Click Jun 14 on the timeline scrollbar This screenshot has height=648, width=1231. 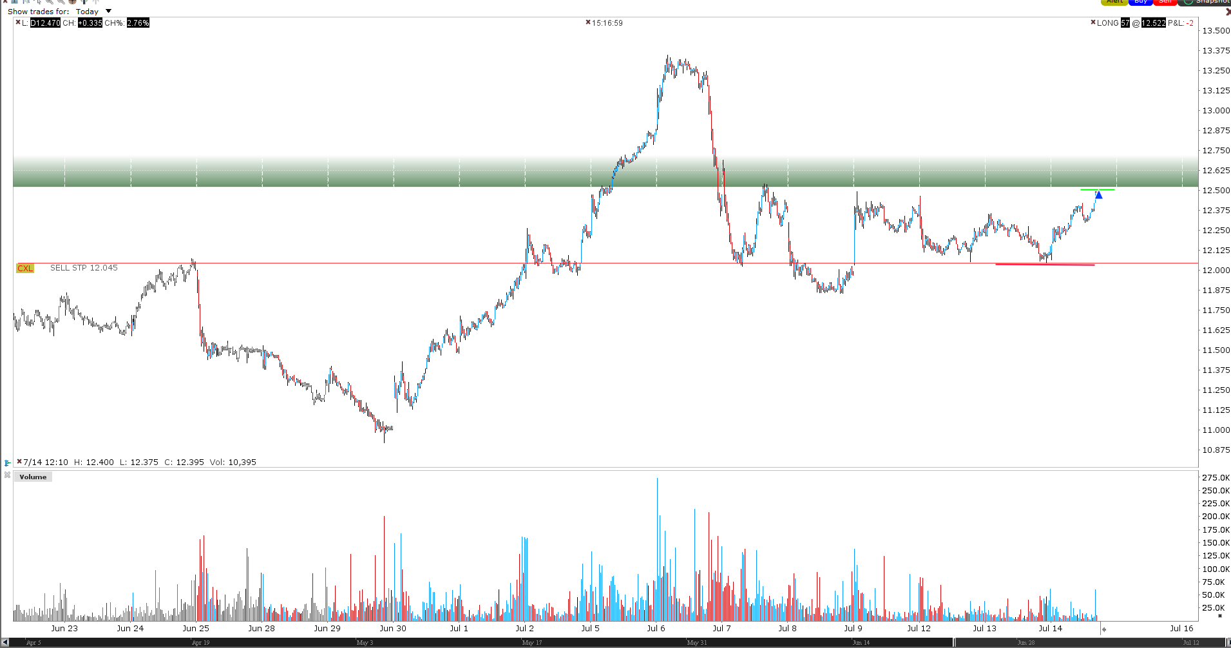point(861,642)
